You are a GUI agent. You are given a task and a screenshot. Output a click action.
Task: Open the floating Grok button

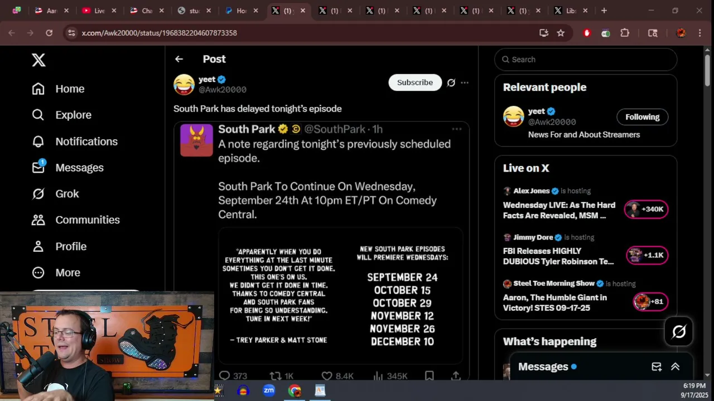[x=679, y=332]
